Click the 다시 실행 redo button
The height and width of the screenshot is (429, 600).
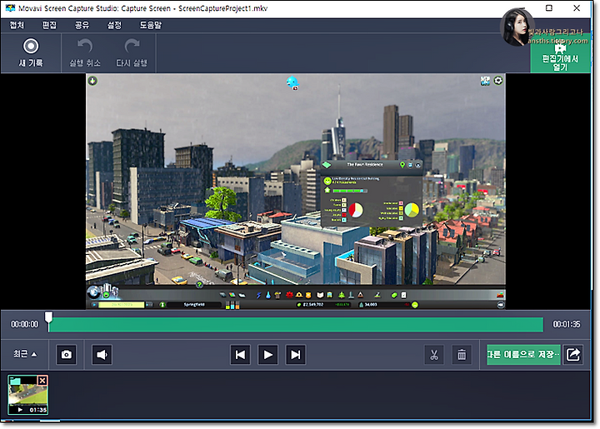(132, 52)
